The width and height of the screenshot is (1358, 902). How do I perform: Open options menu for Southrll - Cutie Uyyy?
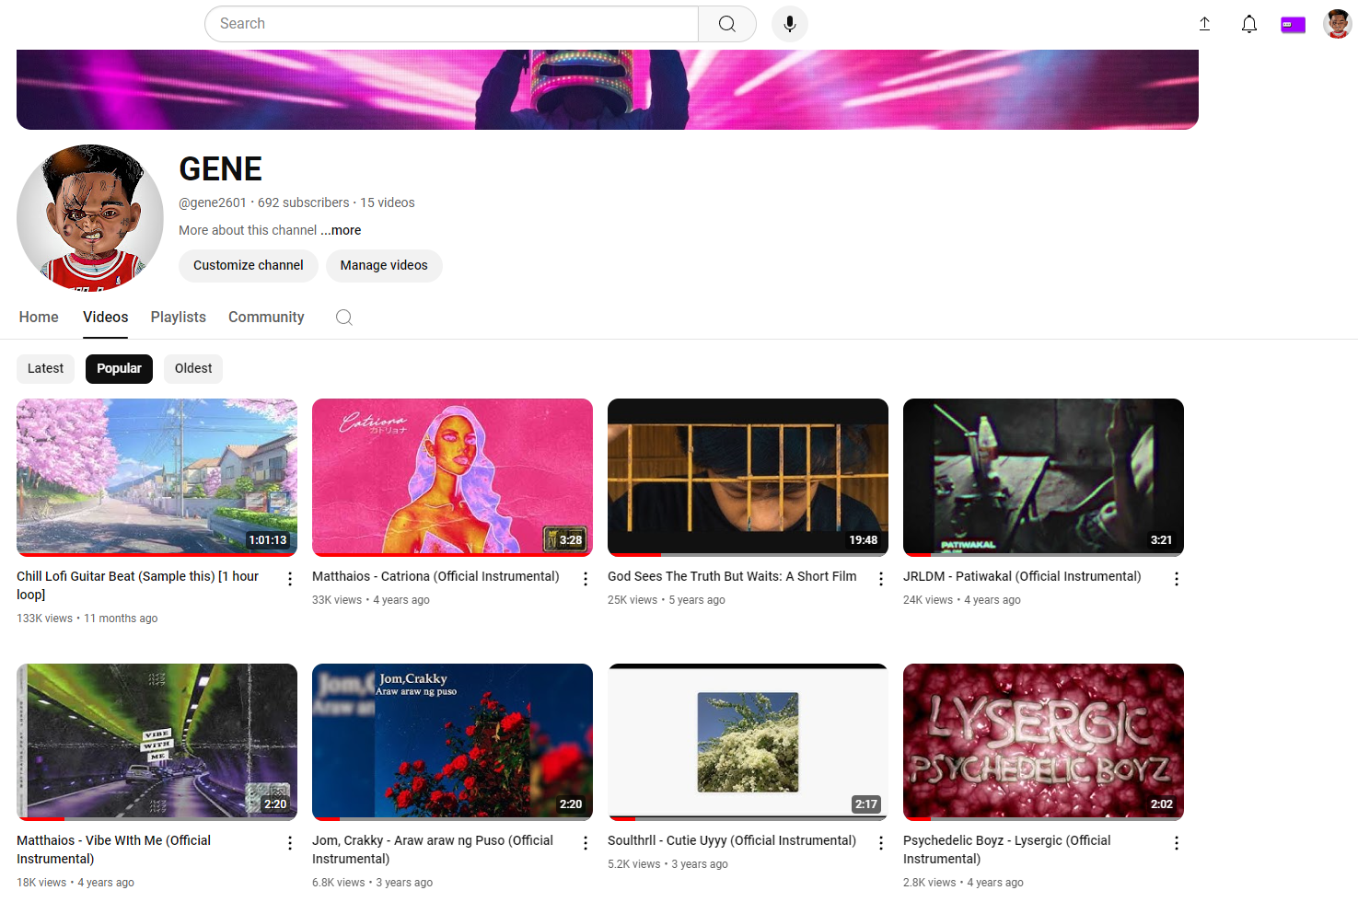[881, 843]
